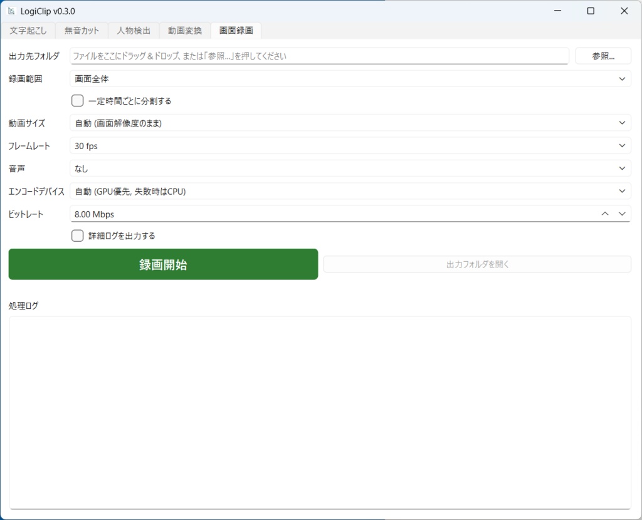Click the 録画範囲 label text

coord(25,78)
